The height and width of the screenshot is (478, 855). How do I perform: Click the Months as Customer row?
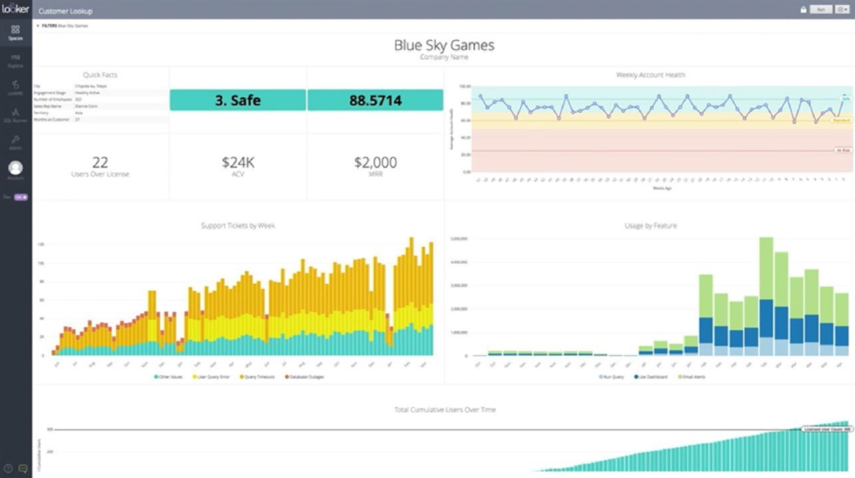coord(101,119)
